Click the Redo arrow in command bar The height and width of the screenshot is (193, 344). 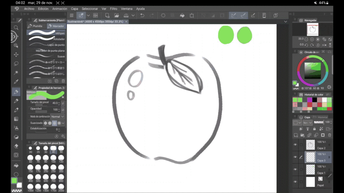pos(152,15)
